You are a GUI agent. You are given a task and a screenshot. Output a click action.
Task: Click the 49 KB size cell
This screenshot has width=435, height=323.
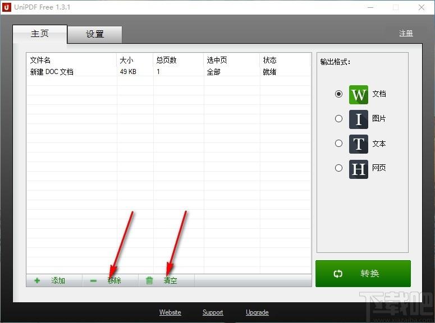click(128, 72)
